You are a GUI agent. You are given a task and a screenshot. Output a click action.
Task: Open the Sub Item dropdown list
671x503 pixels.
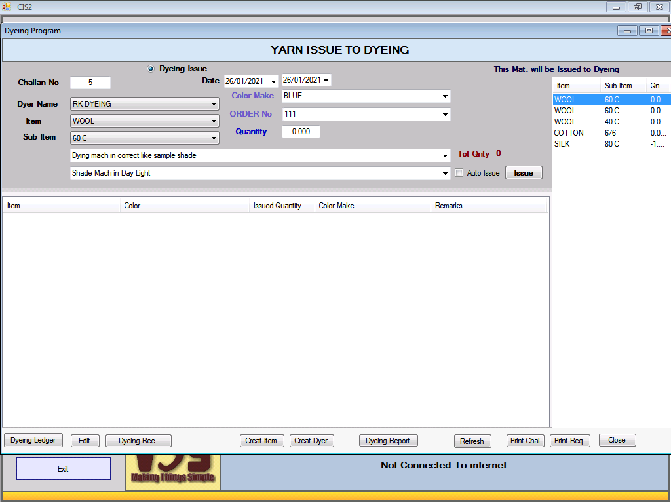point(214,138)
